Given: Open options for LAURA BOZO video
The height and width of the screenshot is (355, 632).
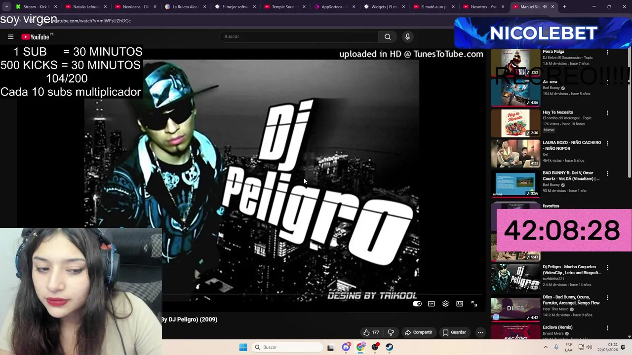Looking at the screenshot, I should [607, 143].
